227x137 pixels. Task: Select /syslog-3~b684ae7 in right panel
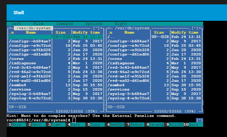[x=154, y=94]
